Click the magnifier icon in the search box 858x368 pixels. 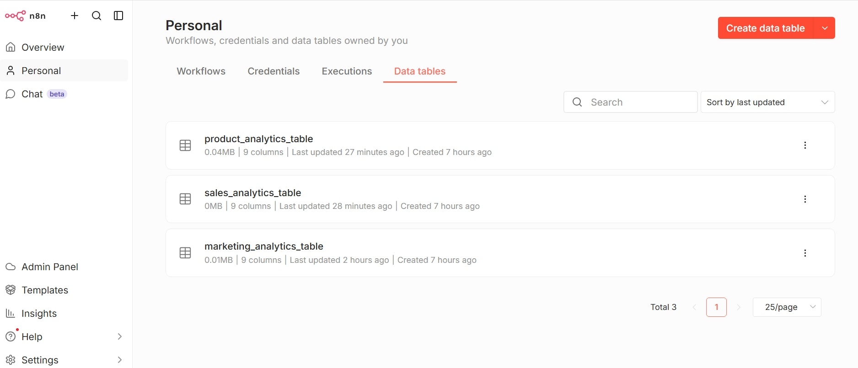point(577,102)
